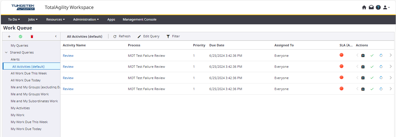The image size is (396, 137).
Task: Click third row red SLA status dot
Action: (x=342, y=77)
